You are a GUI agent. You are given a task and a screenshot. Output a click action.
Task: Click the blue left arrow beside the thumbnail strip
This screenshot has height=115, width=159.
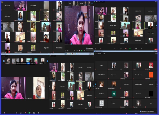[x=4, y=61]
